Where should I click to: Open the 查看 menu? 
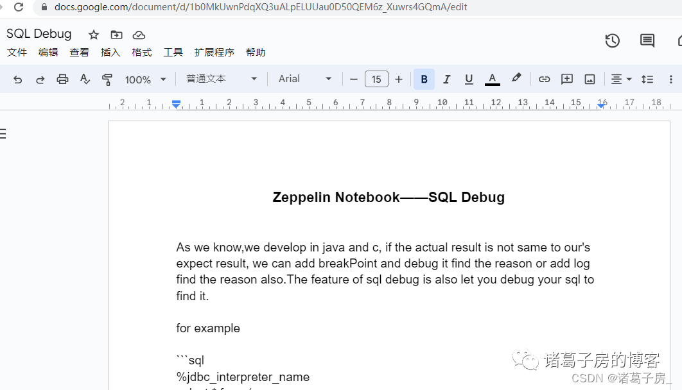click(79, 53)
